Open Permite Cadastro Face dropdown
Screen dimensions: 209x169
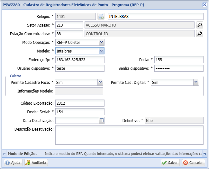(100, 82)
